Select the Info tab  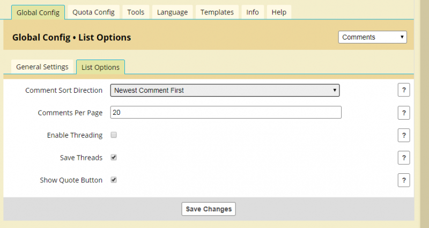point(253,12)
